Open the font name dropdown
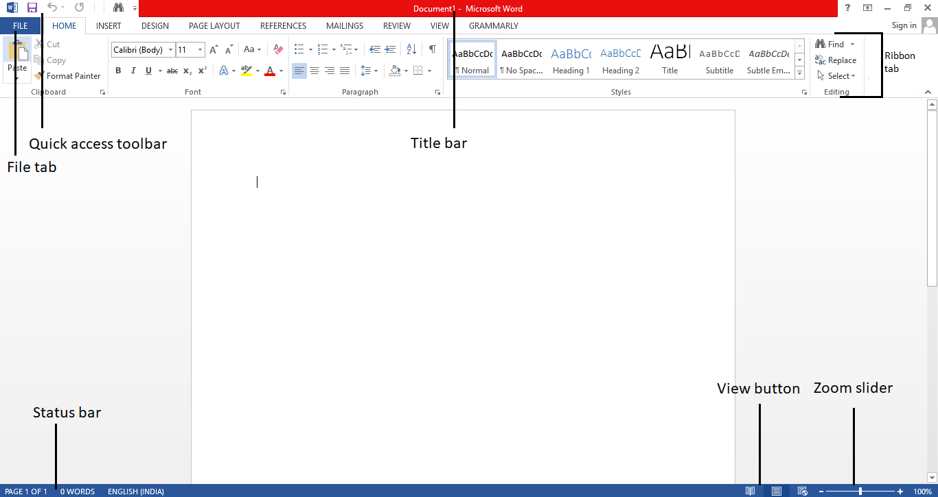 (171, 49)
